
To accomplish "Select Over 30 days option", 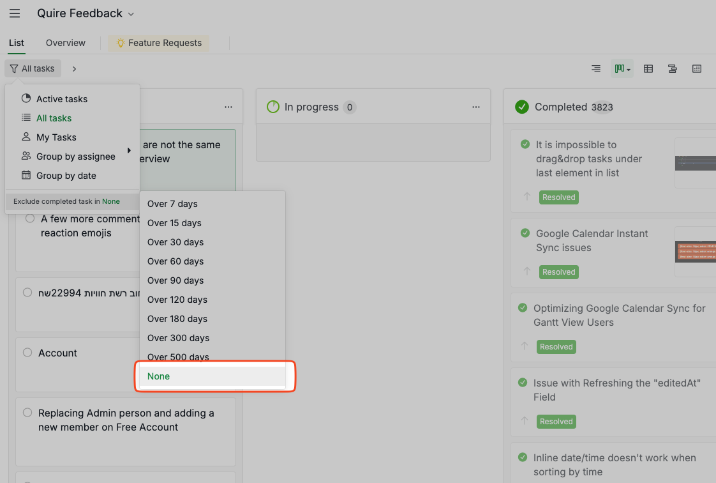I will (213, 242).
